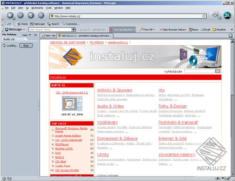Open the Hry category
The height and width of the screenshot is (181, 235).
(162, 90)
